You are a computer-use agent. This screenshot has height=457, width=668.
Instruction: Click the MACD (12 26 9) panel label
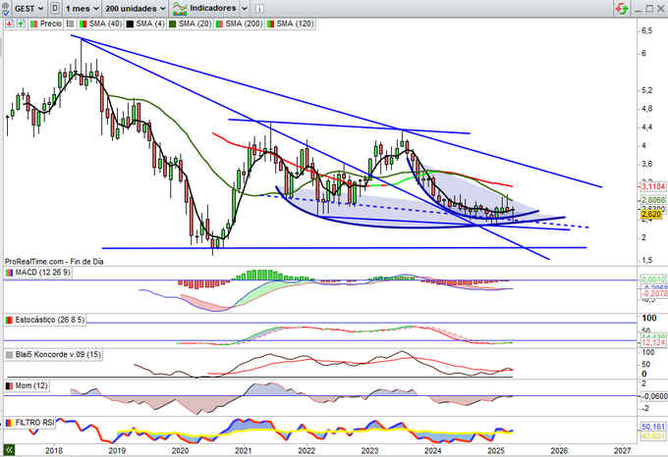tap(42, 272)
